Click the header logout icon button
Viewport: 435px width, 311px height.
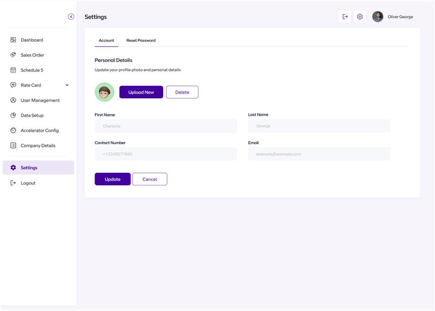coord(345,17)
